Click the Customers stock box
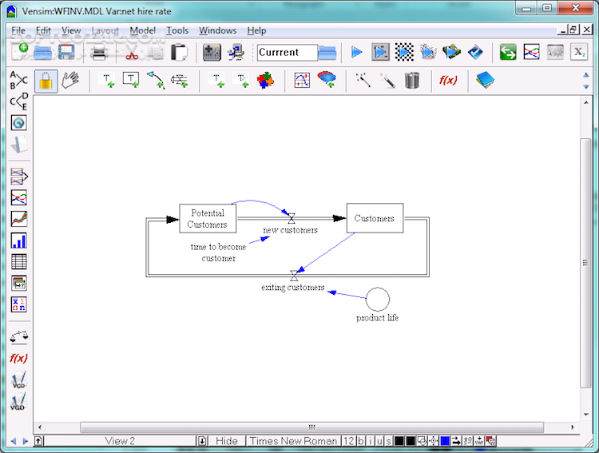The image size is (599, 453). tap(375, 218)
